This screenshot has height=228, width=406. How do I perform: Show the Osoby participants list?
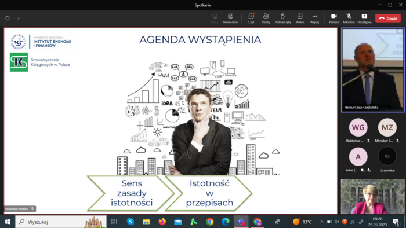point(266,19)
